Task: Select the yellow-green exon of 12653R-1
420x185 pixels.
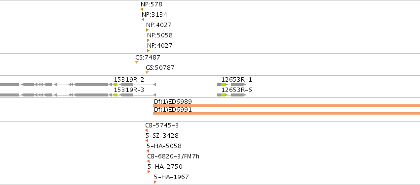Action: point(223,85)
